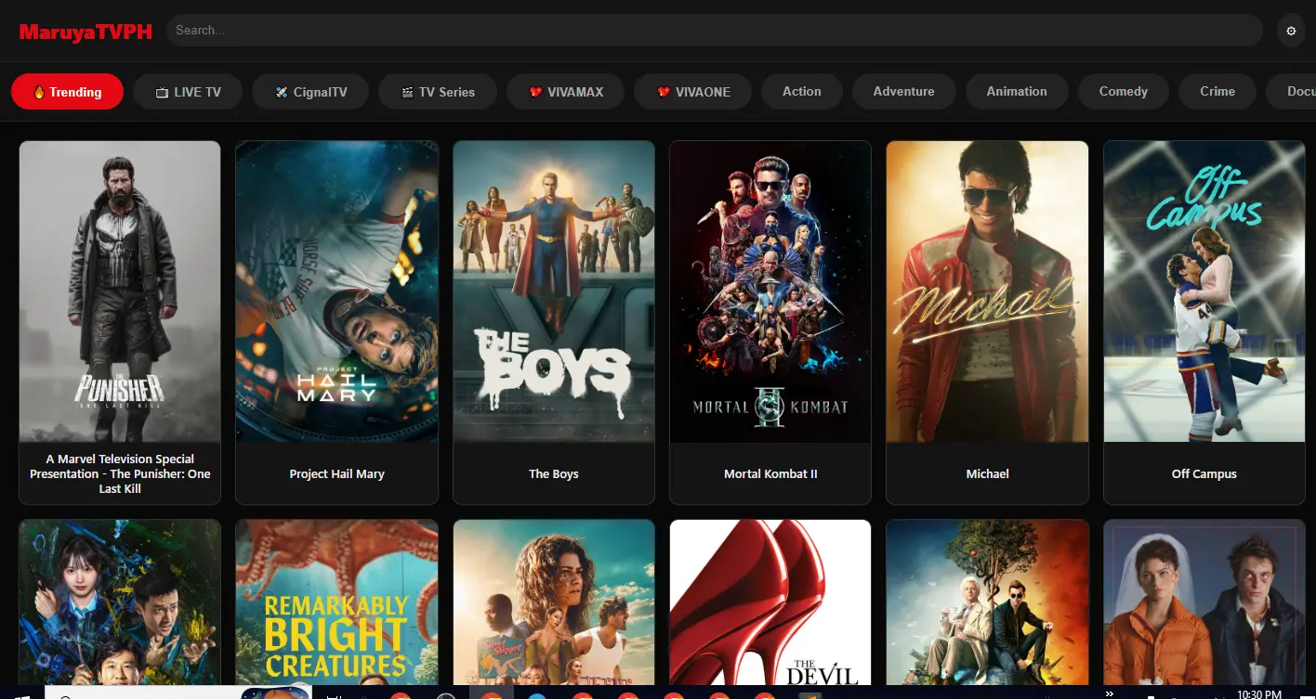Open the Project Hail Mary poster
1316x699 pixels.
(336, 291)
